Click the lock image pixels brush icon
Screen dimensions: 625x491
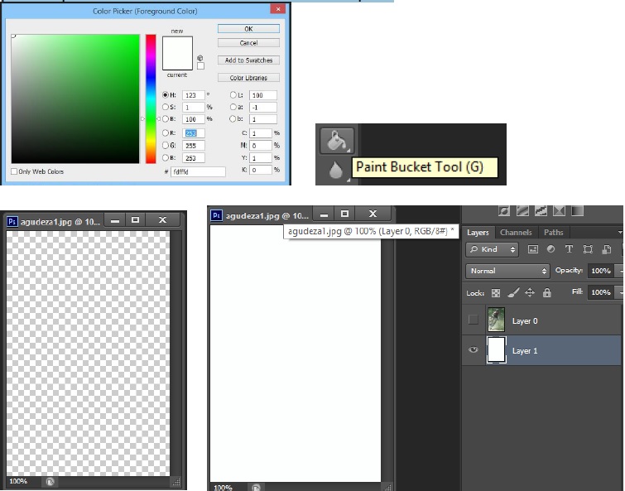pos(512,293)
